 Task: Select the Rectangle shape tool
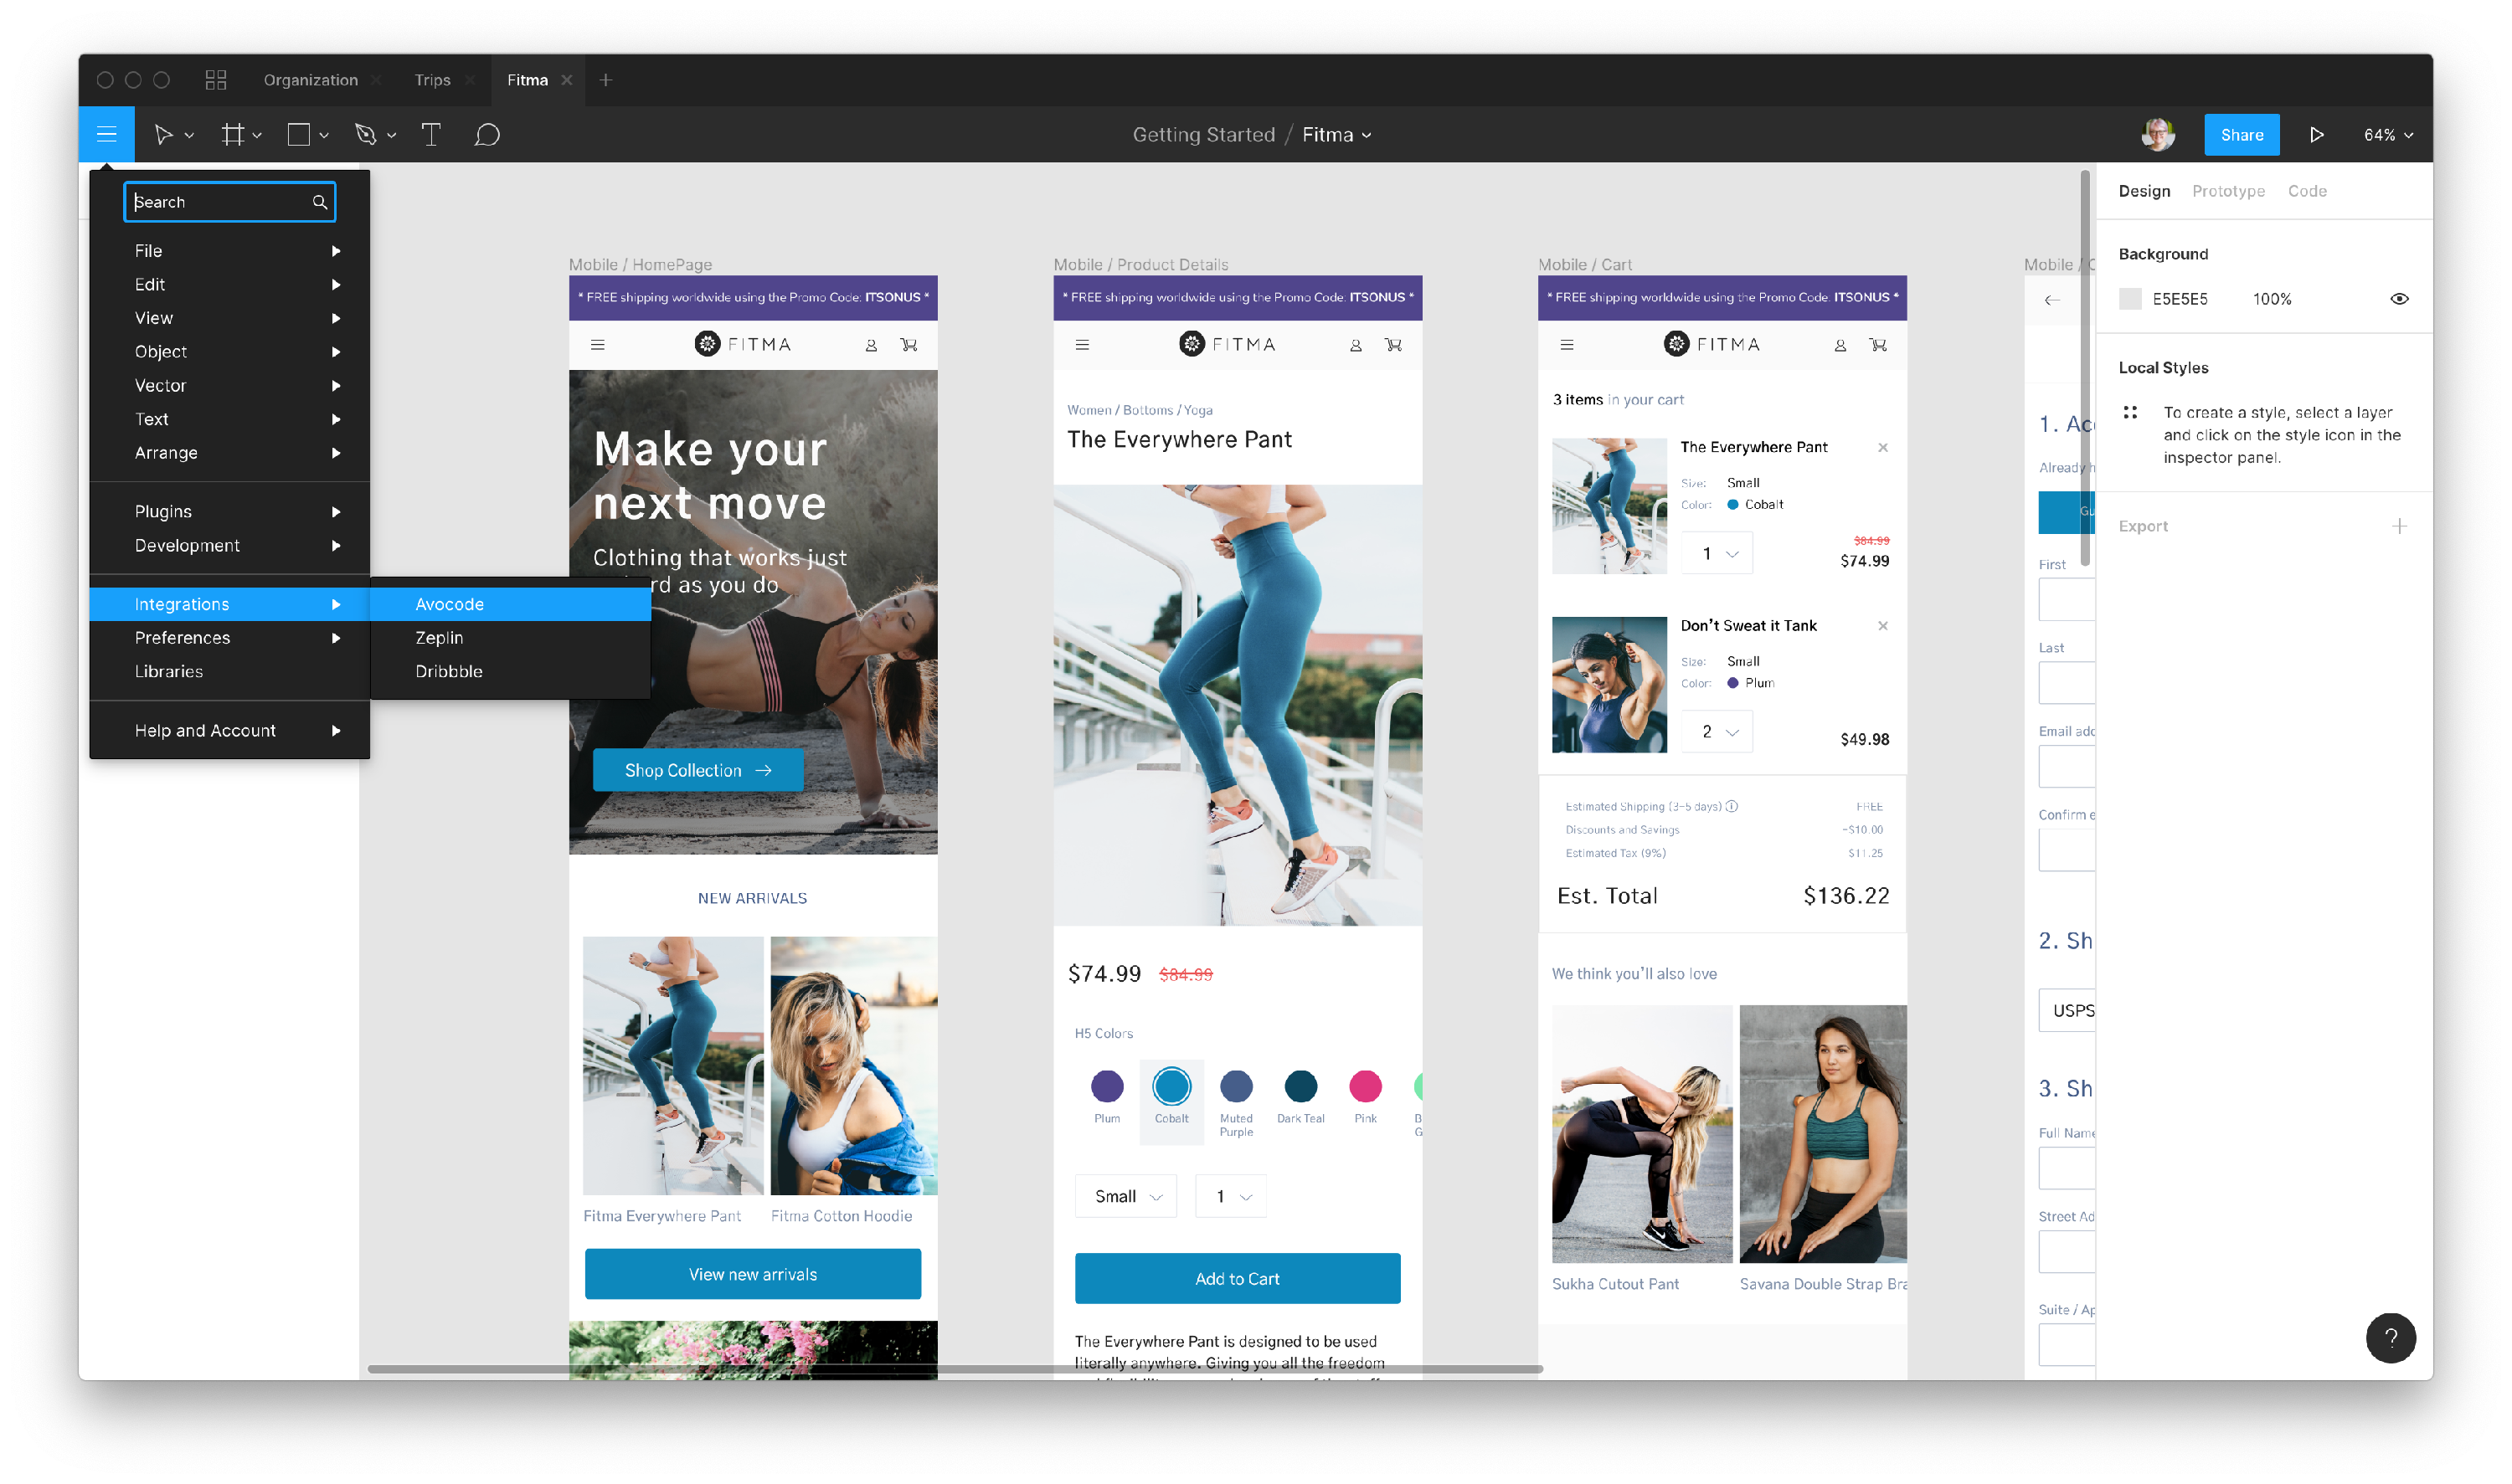(x=298, y=134)
